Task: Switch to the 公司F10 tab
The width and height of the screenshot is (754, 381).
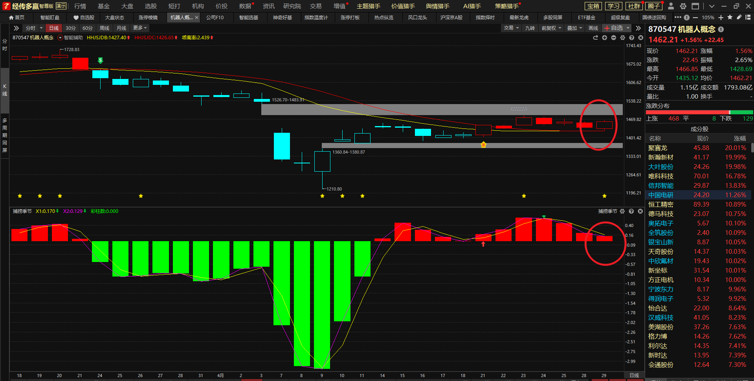Action: 215,18
